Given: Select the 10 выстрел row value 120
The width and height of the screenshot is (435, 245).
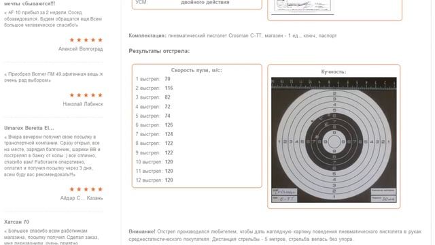Looking at the screenshot, I should [x=169, y=162].
